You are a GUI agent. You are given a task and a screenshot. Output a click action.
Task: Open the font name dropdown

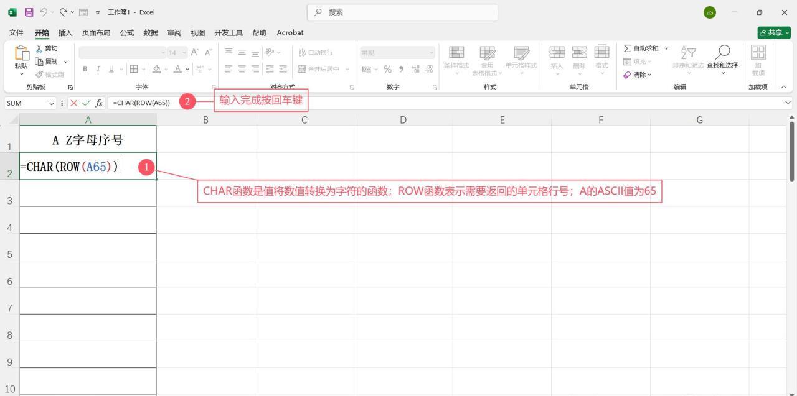click(163, 53)
